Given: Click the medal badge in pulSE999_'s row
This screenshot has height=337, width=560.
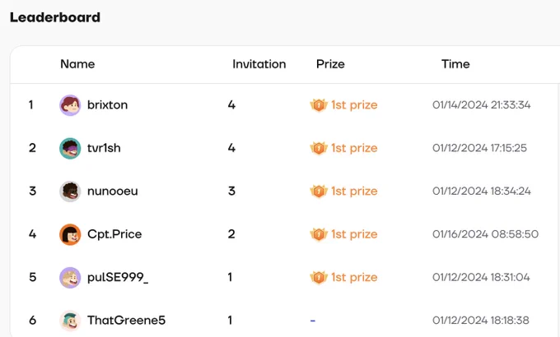Looking at the screenshot, I should click(319, 278).
